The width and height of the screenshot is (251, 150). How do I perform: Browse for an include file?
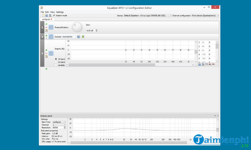[x=78, y=37]
